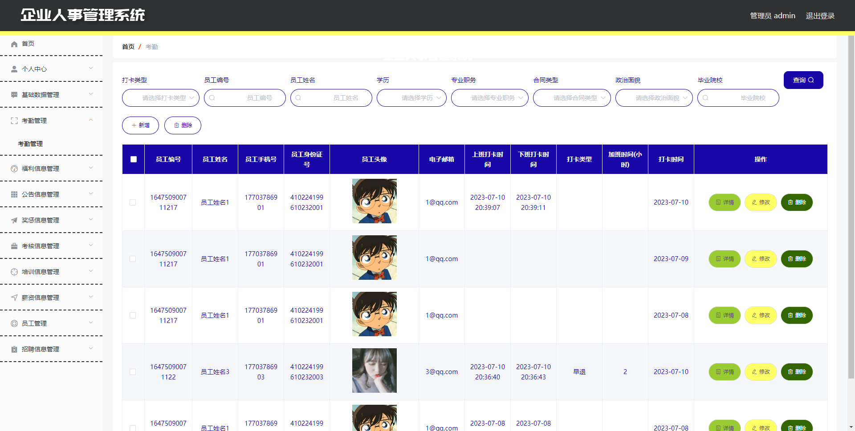This screenshot has height=431, width=855.
Task: Click 修改 on the 早退 record row
Action: point(761,372)
